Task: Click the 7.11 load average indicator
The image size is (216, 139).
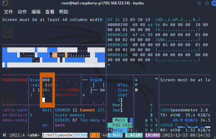Action: (x=95, y=135)
